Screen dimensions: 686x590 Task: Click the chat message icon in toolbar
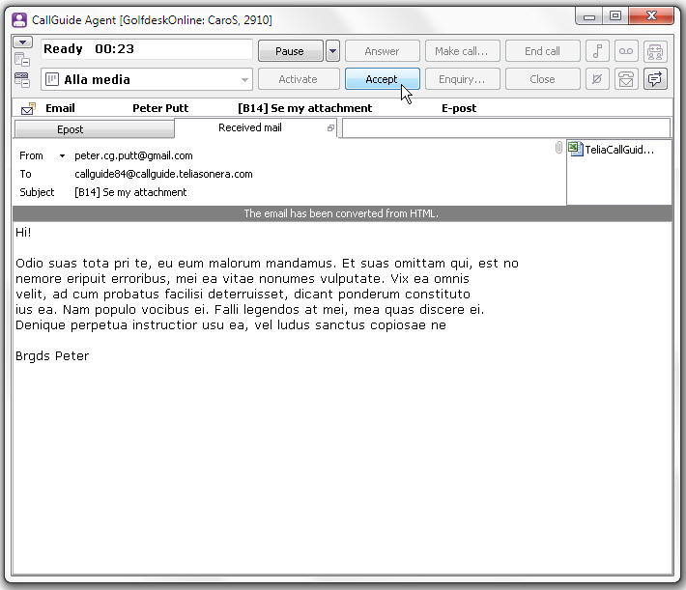point(655,79)
